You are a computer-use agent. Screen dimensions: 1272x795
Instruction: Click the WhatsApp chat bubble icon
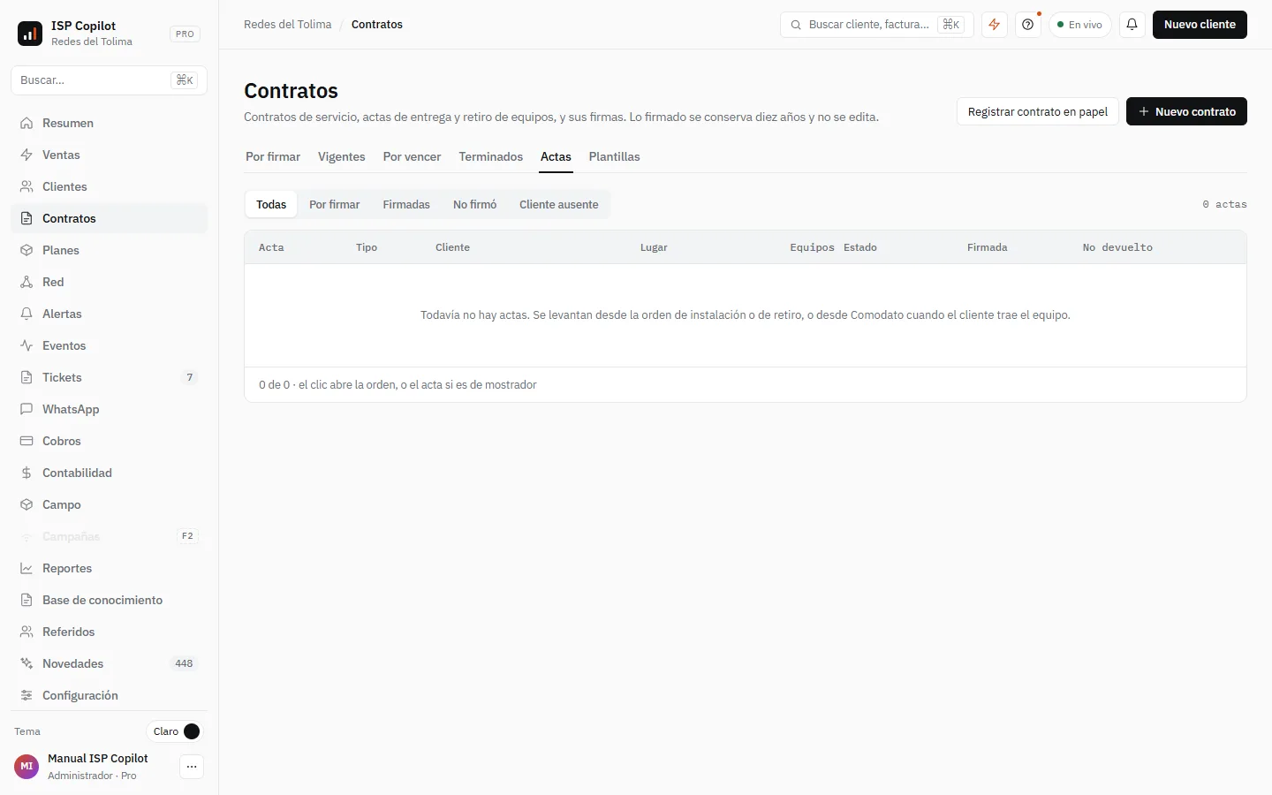click(26, 410)
